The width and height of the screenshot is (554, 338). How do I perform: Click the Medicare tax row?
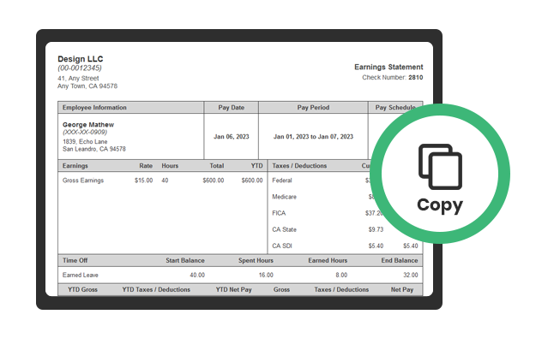pyautogui.click(x=284, y=197)
